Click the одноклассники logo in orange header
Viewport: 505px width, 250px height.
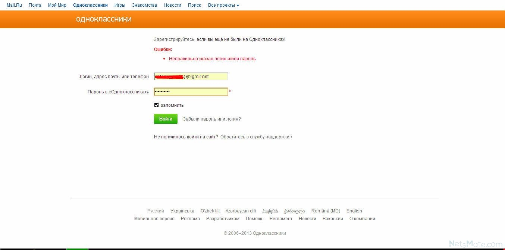pyautogui.click(x=104, y=19)
